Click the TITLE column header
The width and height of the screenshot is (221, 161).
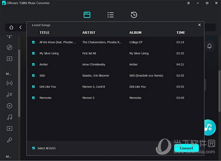pos(45,33)
